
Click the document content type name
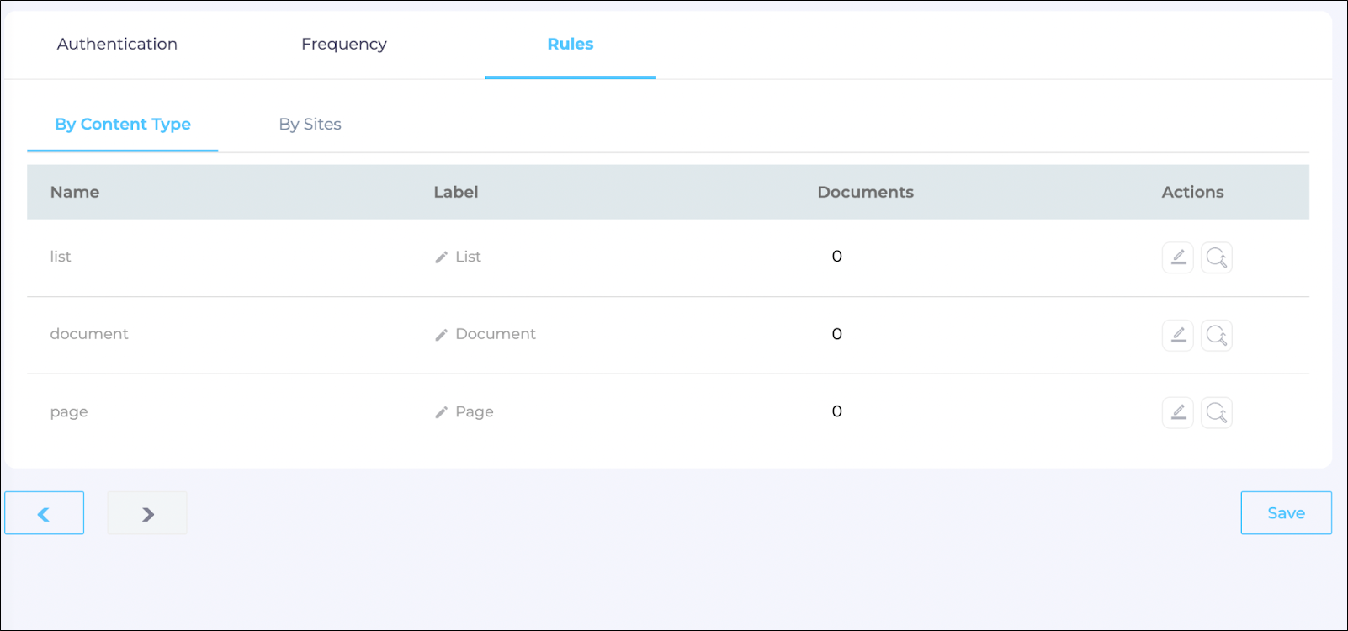[x=89, y=334]
